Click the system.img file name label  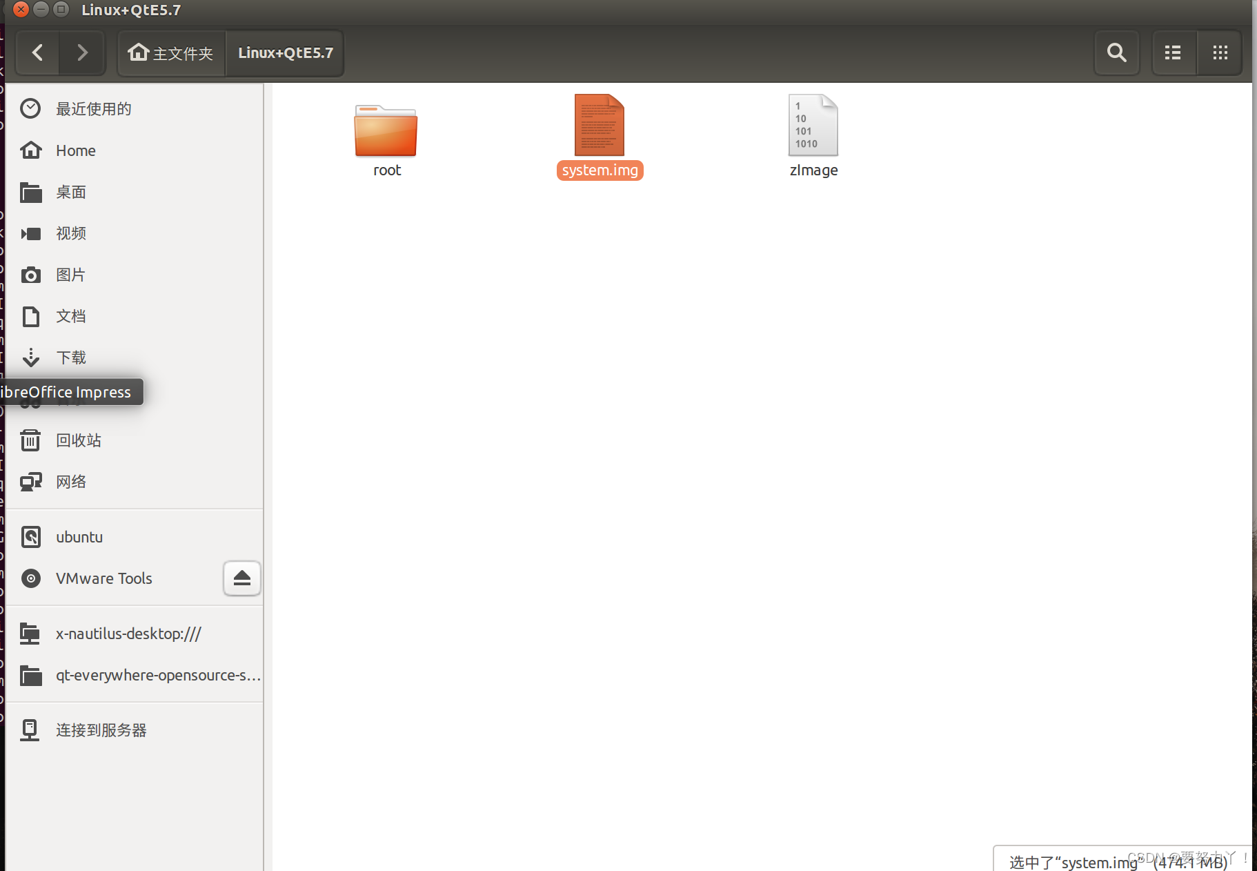[600, 170]
